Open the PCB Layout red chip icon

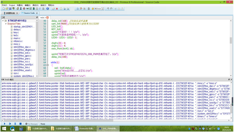tap(24, 9)
